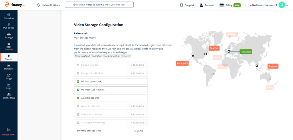
Task: Click the What's new flag icon
Action: click(9, 130)
